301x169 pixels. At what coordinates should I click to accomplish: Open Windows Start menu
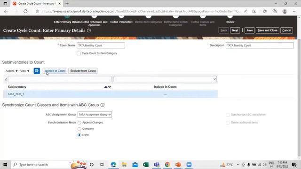(5, 165)
